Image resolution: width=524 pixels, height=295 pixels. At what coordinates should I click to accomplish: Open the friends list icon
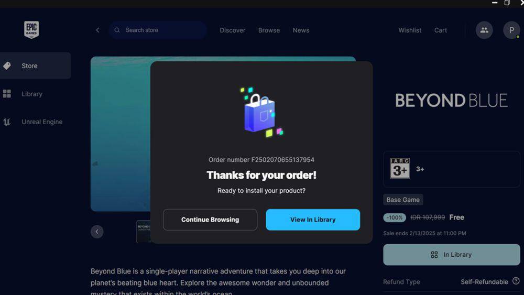(484, 30)
